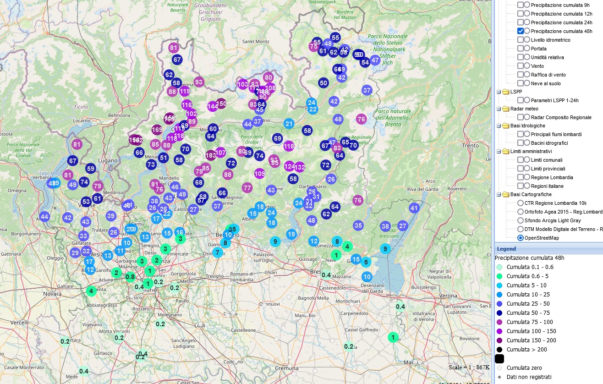Click the Dati non registrati legend entry

[x=529, y=377]
